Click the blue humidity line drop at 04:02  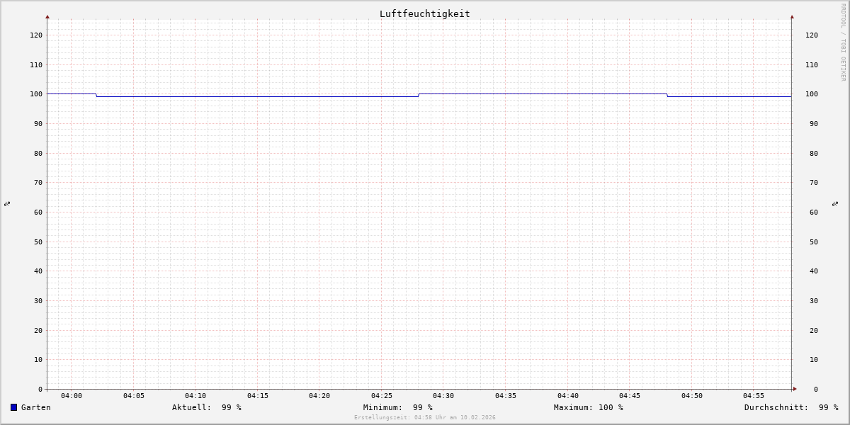[96, 95]
